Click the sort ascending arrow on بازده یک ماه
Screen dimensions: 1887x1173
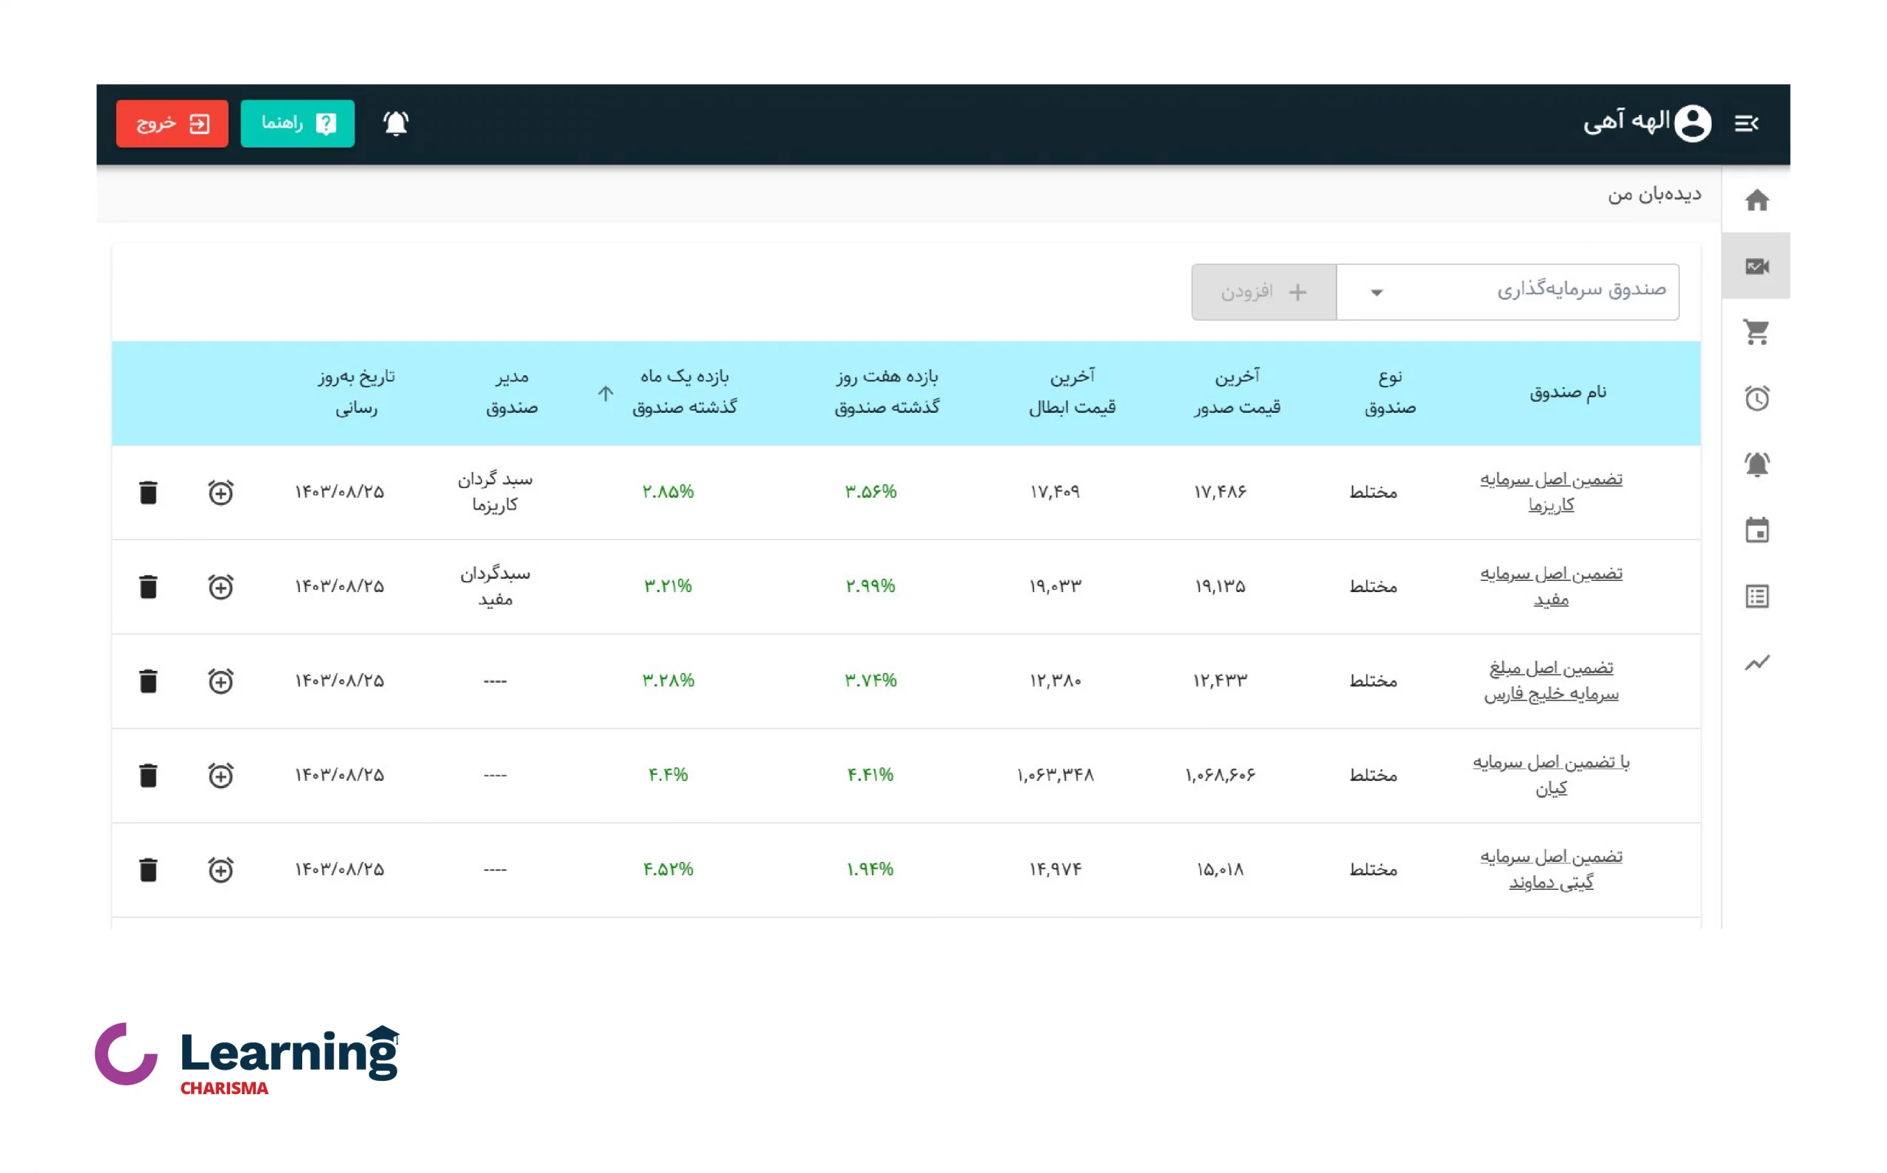pyautogui.click(x=605, y=392)
